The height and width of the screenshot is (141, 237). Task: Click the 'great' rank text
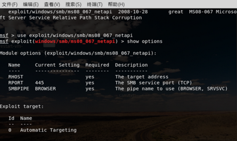click(x=176, y=12)
